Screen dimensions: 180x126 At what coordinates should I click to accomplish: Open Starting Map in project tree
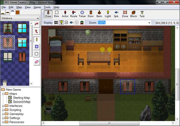[x=21, y=98]
